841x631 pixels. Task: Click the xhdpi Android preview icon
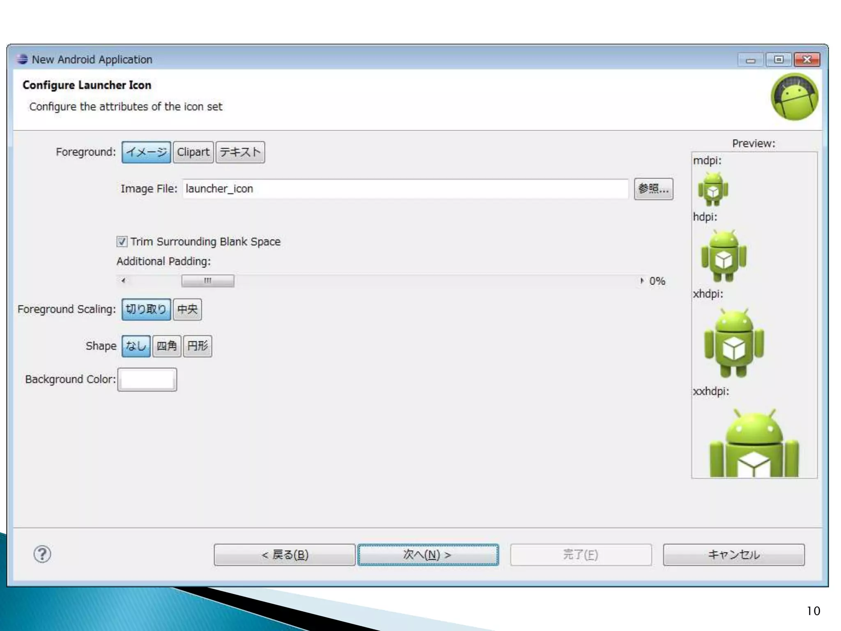[734, 343]
